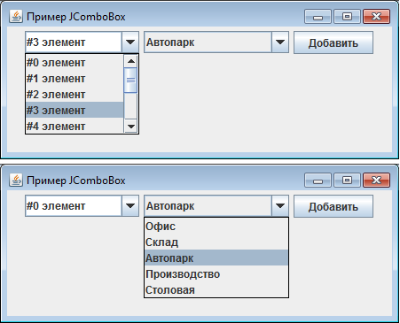The height and width of the screenshot is (323, 400).
Task: Collapse the open Автопарк dropdown in bottom window
Action: point(279,205)
